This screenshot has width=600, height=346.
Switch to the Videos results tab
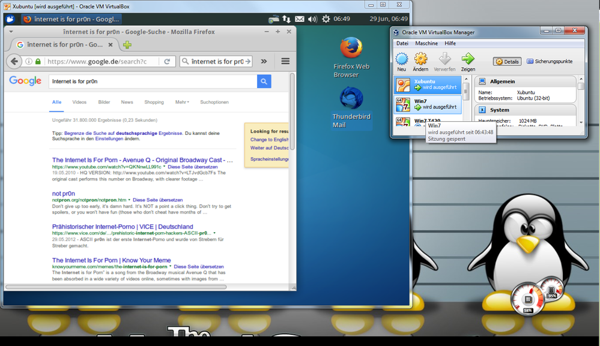(x=79, y=102)
